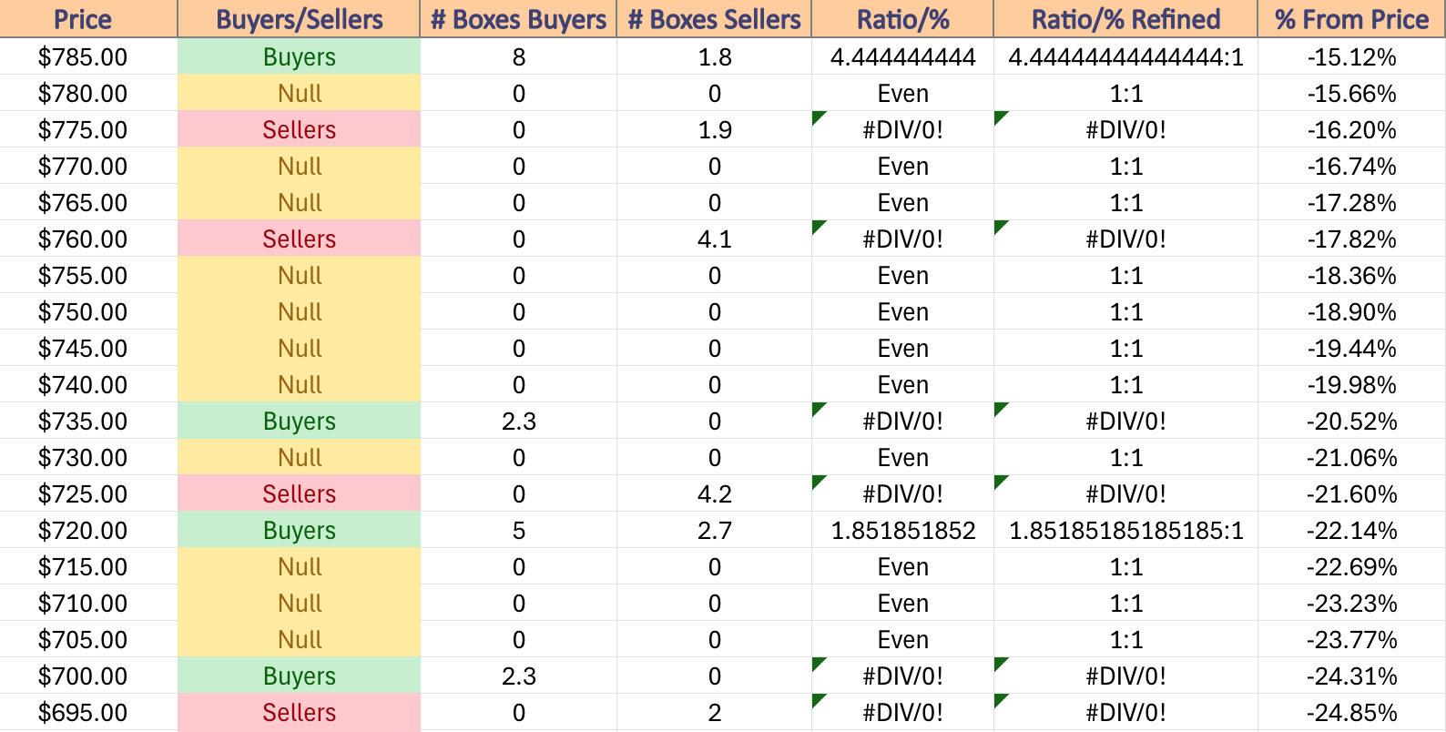Screen dimensions: 1446x732
Task: Click the -19.98% cell
Action: click(x=1351, y=384)
